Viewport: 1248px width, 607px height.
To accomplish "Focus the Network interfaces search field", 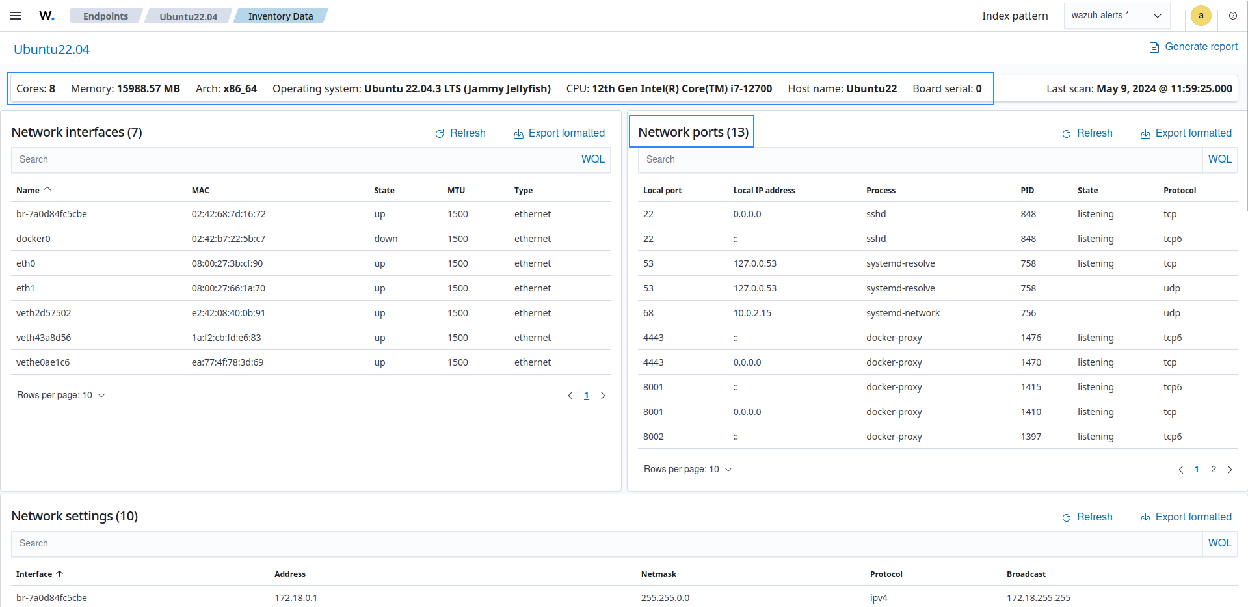I will pyautogui.click(x=293, y=159).
